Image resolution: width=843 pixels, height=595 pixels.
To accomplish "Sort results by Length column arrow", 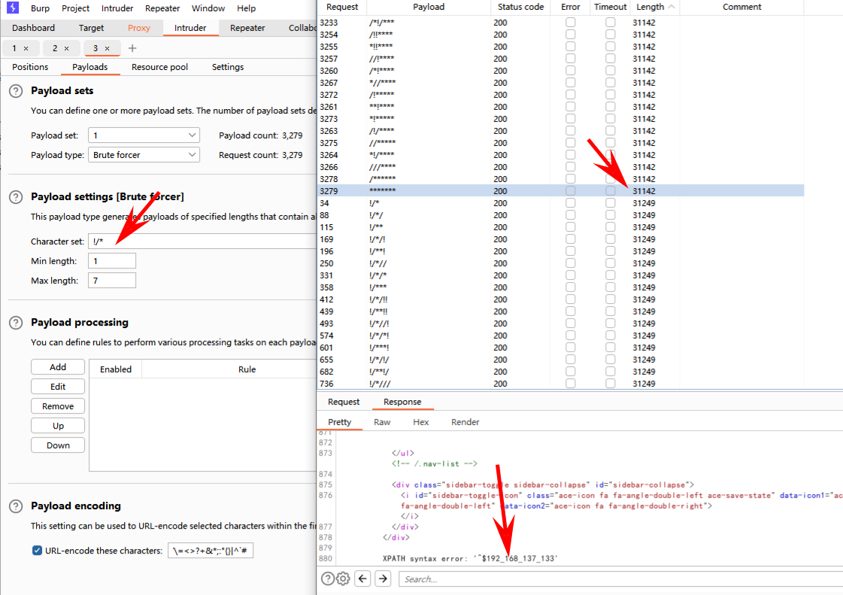I will (x=671, y=7).
